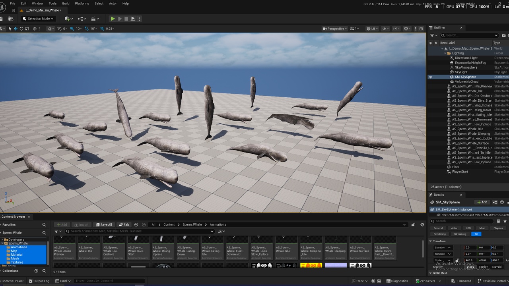The height and width of the screenshot is (286, 509).
Task: Open the Blueprints toolbar dropdown
Action: pyautogui.click(x=82, y=19)
